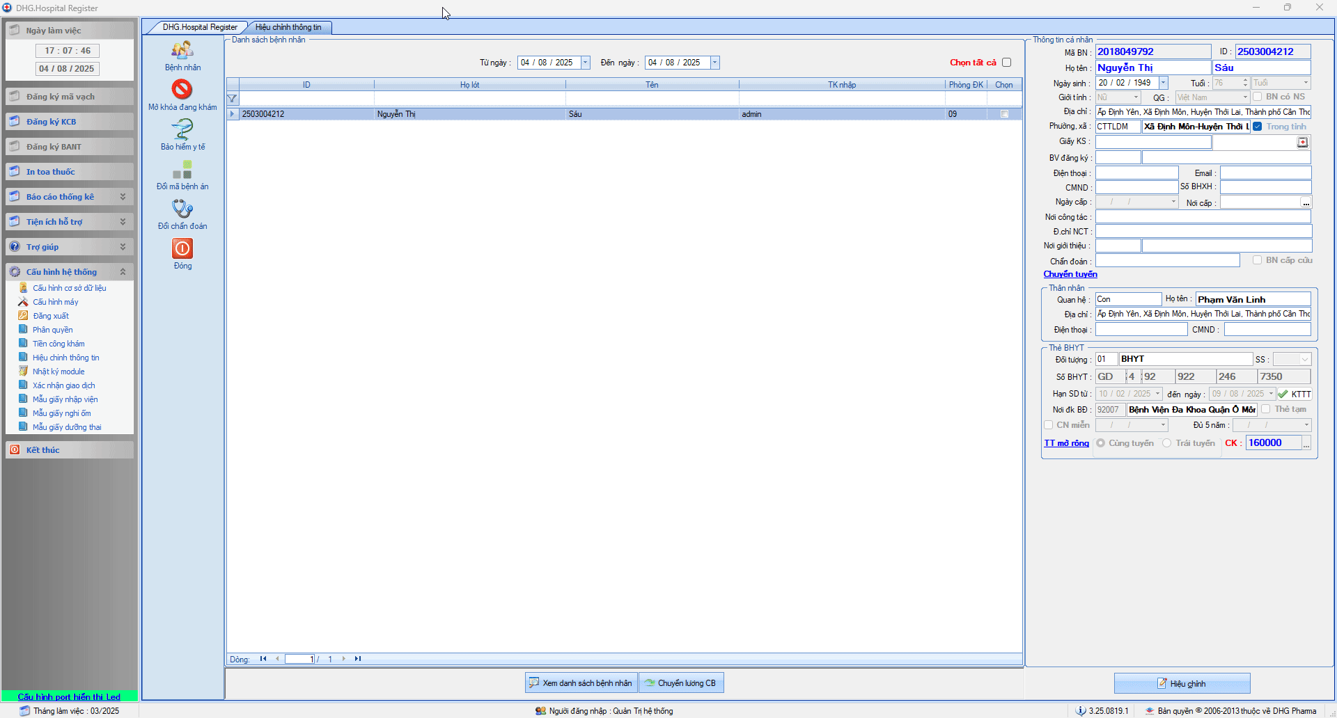The height and width of the screenshot is (718, 1337).
Task: Open Nhật ký module log
Action: click(58, 372)
